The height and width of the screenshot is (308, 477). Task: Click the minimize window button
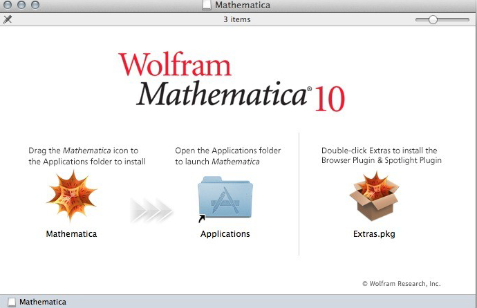(21, 5)
